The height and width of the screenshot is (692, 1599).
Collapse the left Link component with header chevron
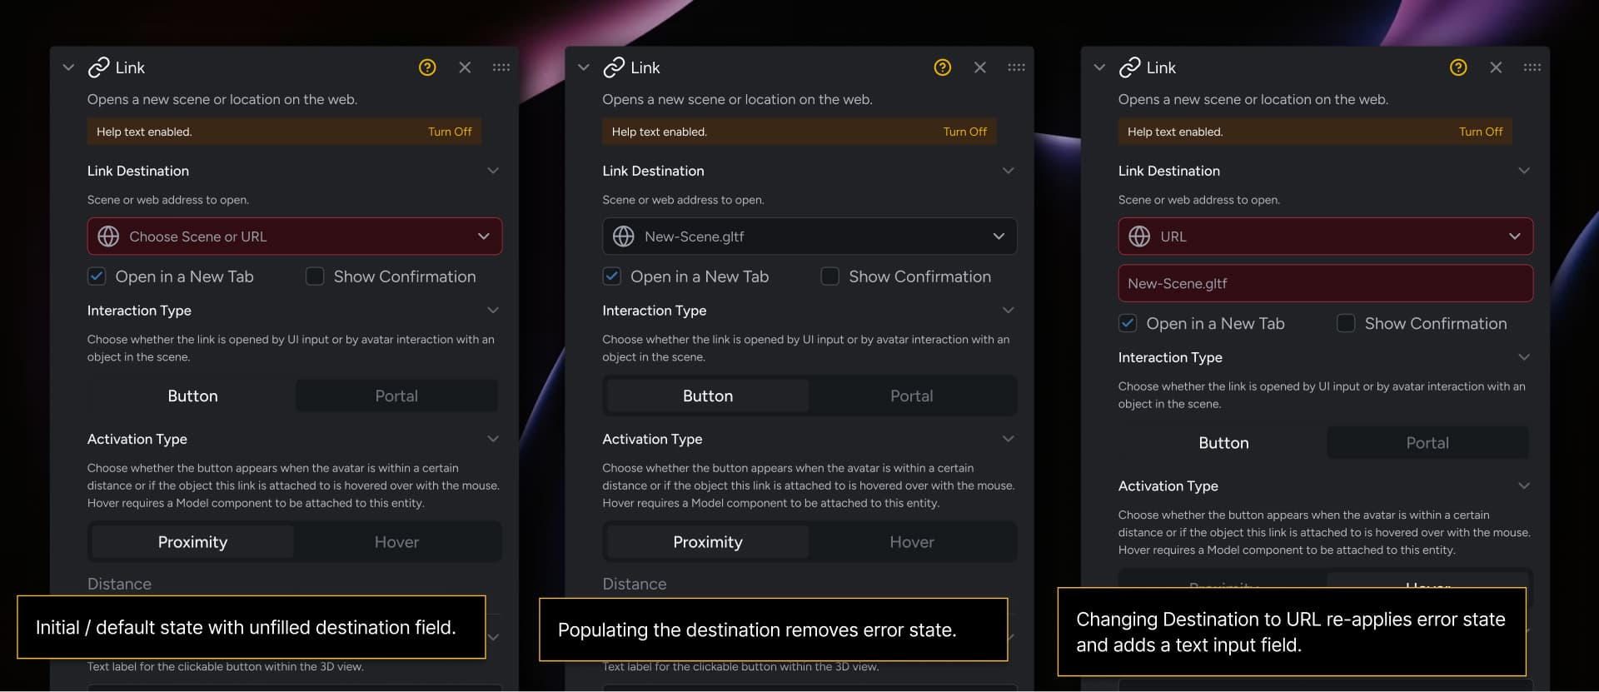(x=68, y=67)
